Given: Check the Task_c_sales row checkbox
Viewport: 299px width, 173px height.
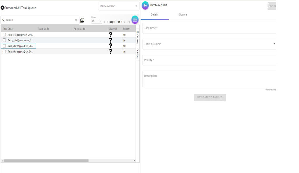Looking at the screenshot, I should click(4, 35).
